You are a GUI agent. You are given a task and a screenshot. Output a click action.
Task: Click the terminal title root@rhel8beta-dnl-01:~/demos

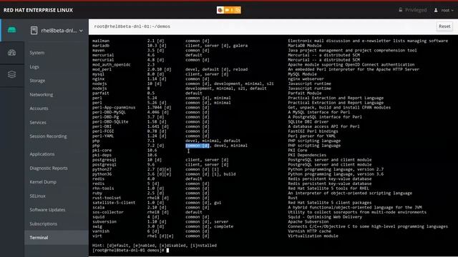pyautogui.click(x=132, y=26)
